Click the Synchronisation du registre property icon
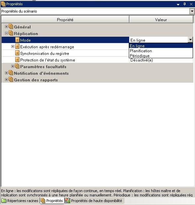The image size is (195, 205). coord(17,53)
